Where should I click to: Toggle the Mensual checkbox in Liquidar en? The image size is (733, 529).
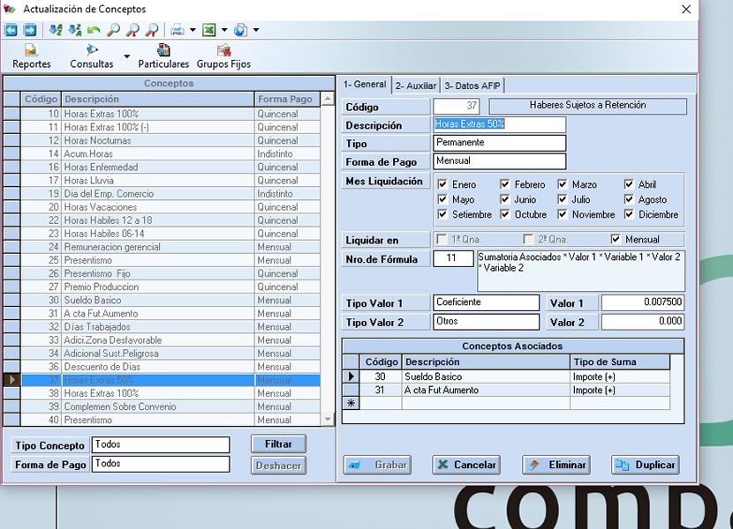coord(616,239)
